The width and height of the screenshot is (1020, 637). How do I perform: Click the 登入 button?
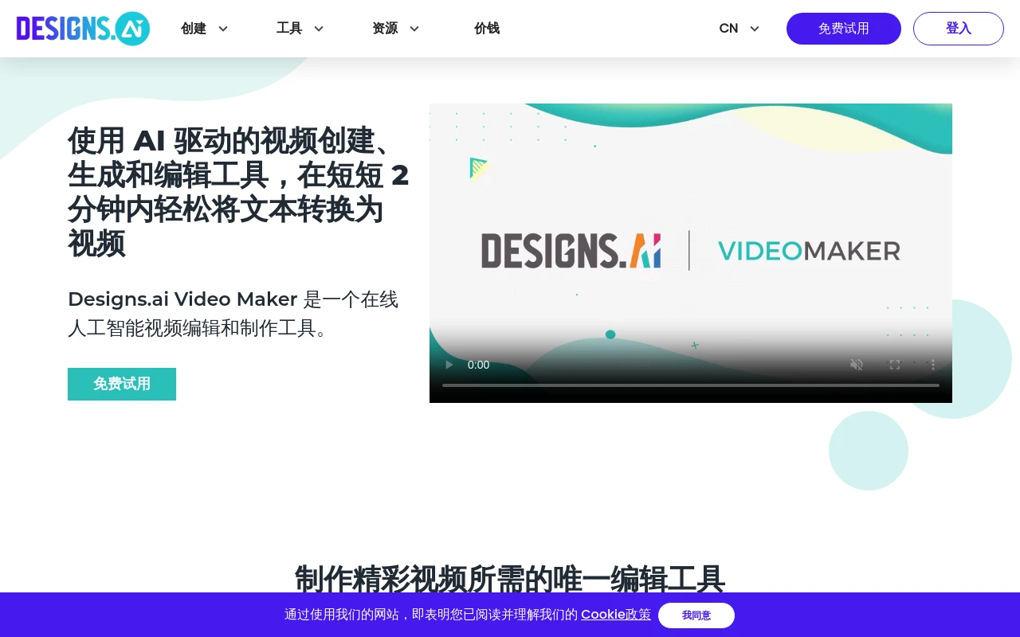[x=958, y=28]
